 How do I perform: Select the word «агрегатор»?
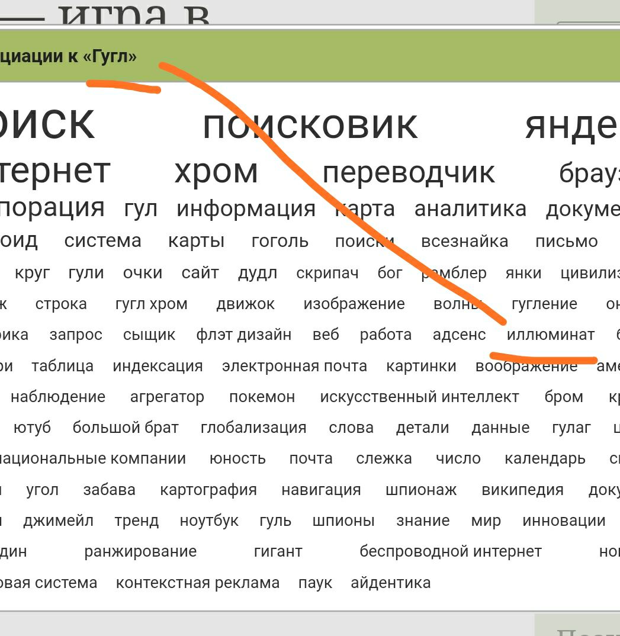(x=167, y=397)
